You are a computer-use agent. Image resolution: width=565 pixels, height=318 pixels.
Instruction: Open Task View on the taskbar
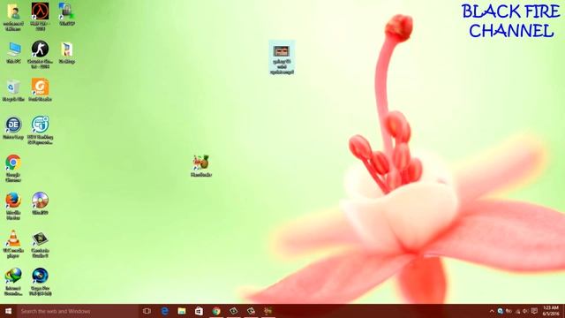(147, 311)
